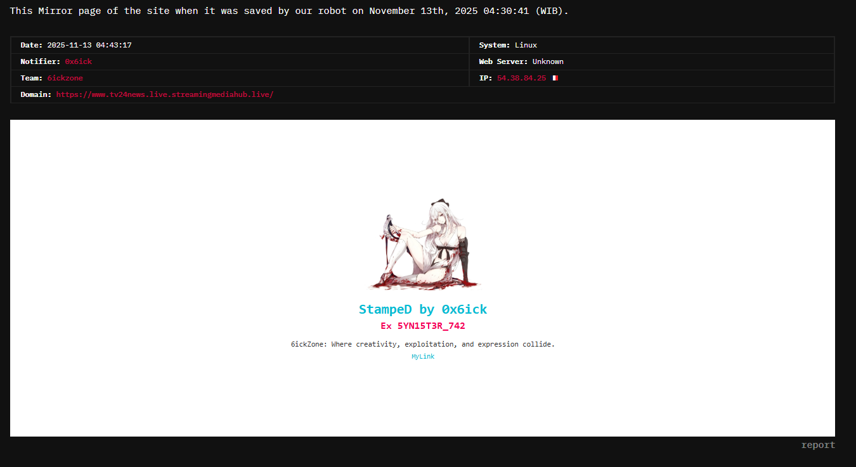
Task: Click the Date label in info table
Action: 32,45
